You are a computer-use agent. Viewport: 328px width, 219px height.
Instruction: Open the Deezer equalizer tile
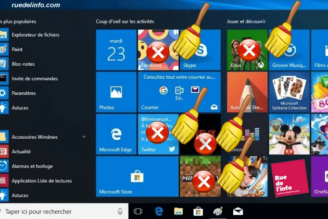click(x=247, y=135)
